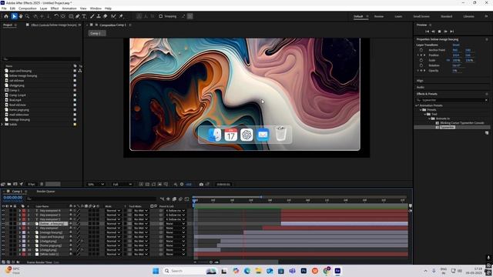Toggle the Rotation stopwatch in Properties
Viewport: 493px width, 277px height.
pyautogui.click(x=421, y=65)
